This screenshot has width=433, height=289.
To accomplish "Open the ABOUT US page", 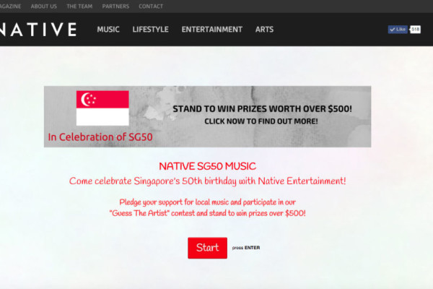I will coord(43,7).
